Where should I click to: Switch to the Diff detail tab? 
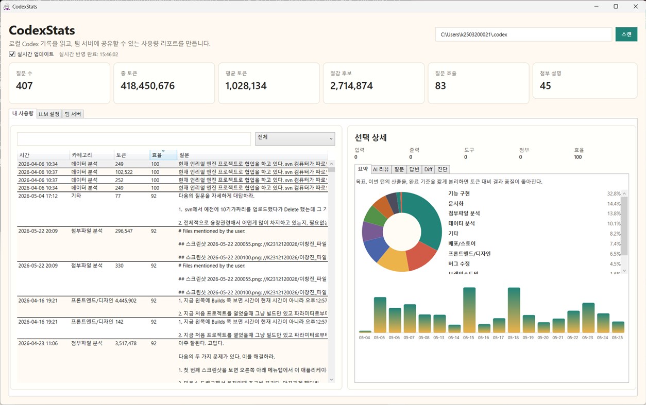click(x=428, y=169)
